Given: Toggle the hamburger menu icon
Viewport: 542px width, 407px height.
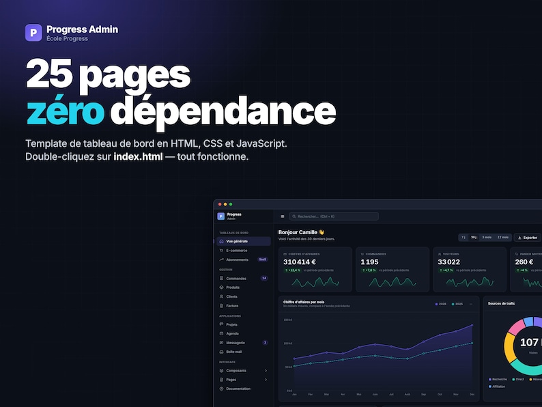Looking at the screenshot, I should [x=283, y=216].
